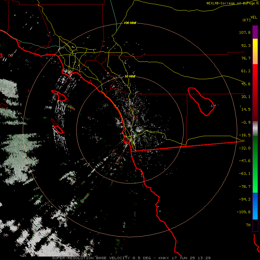Click the "[KT]" units label
The width and height of the screenshot is (260, 260).
tap(247, 20)
